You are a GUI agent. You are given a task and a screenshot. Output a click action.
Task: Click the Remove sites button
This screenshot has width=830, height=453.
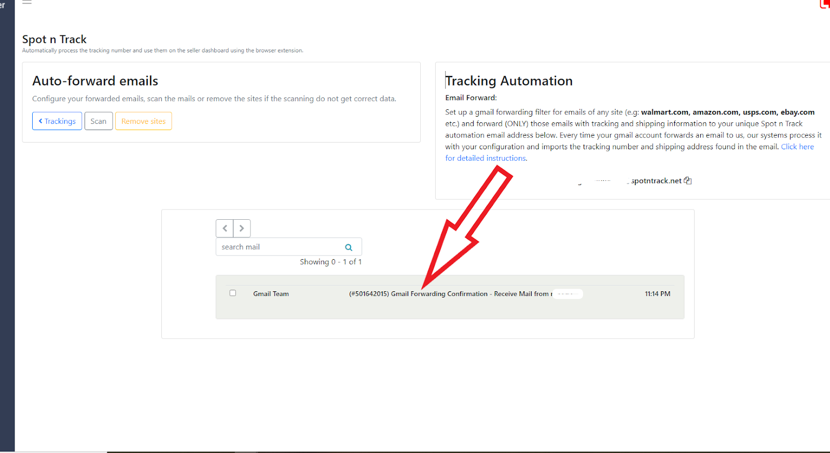143,121
